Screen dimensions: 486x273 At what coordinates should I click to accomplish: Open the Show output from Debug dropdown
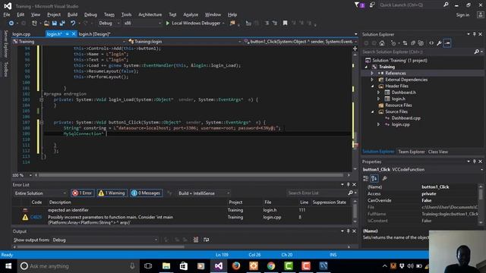point(105,240)
